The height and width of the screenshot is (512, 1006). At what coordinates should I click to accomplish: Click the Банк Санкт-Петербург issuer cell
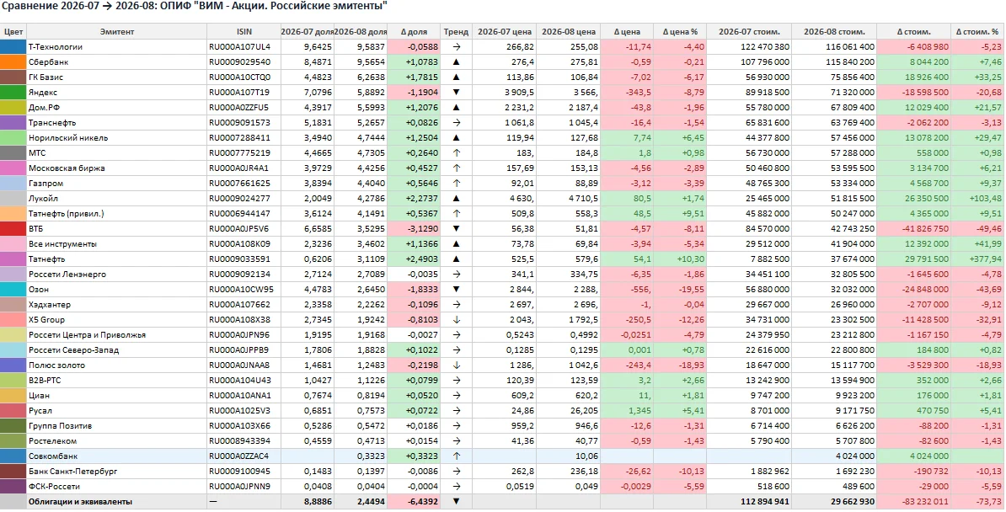tap(117, 472)
